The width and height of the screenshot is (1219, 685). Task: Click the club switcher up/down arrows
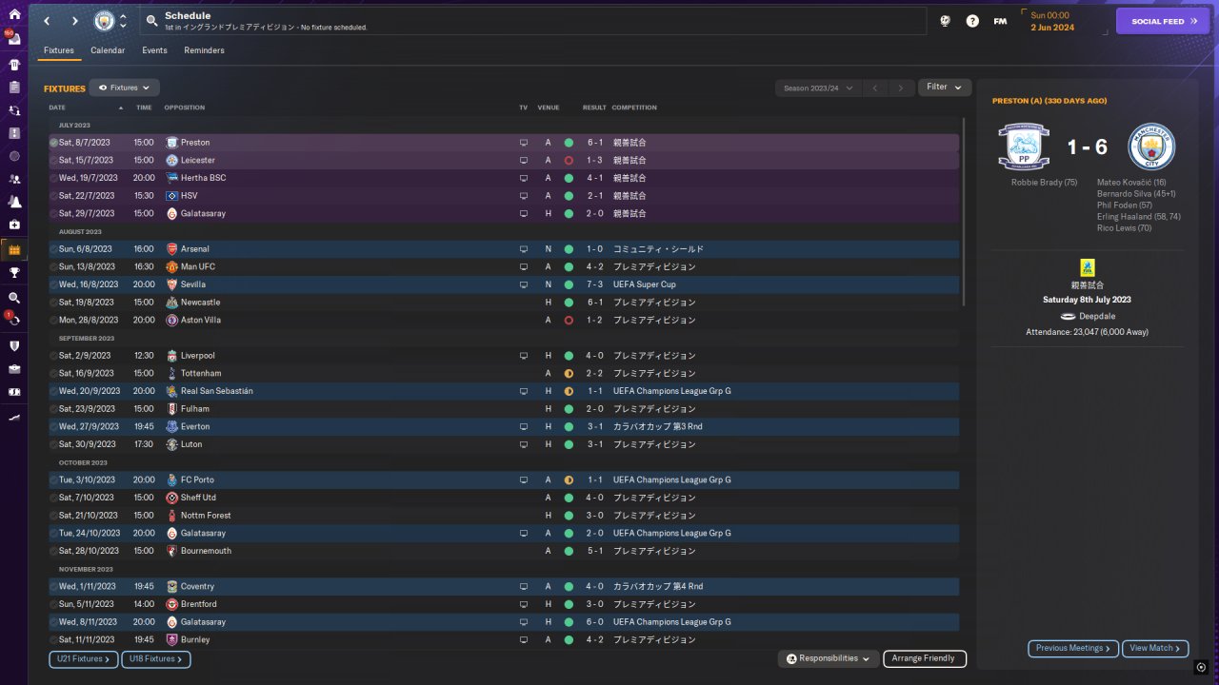pyautogui.click(x=123, y=21)
